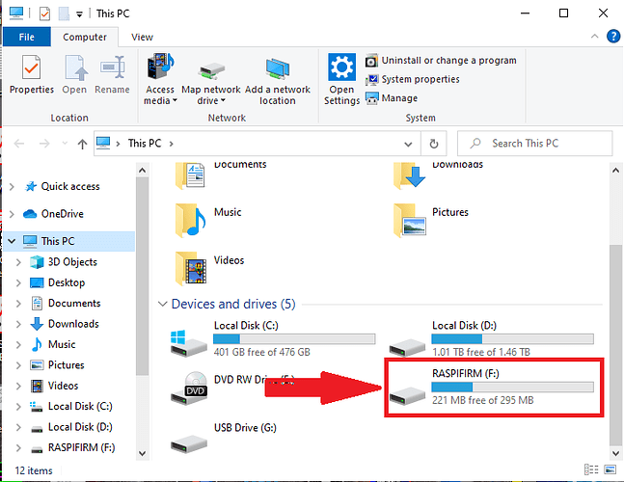Select the Music folder icon
The width and height of the screenshot is (624, 482).
click(190, 221)
